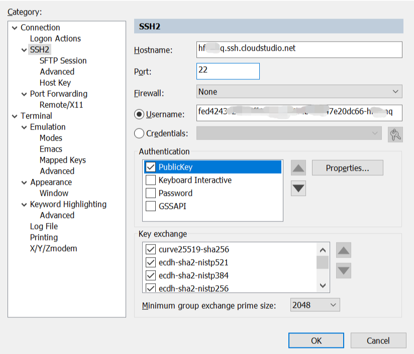Image resolution: width=414 pixels, height=354 pixels.
Task: Select the Emulation category label
Action: click(x=48, y=127)
